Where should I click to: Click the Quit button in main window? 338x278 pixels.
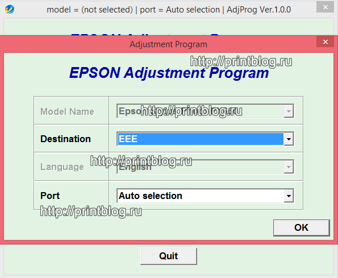169,256
